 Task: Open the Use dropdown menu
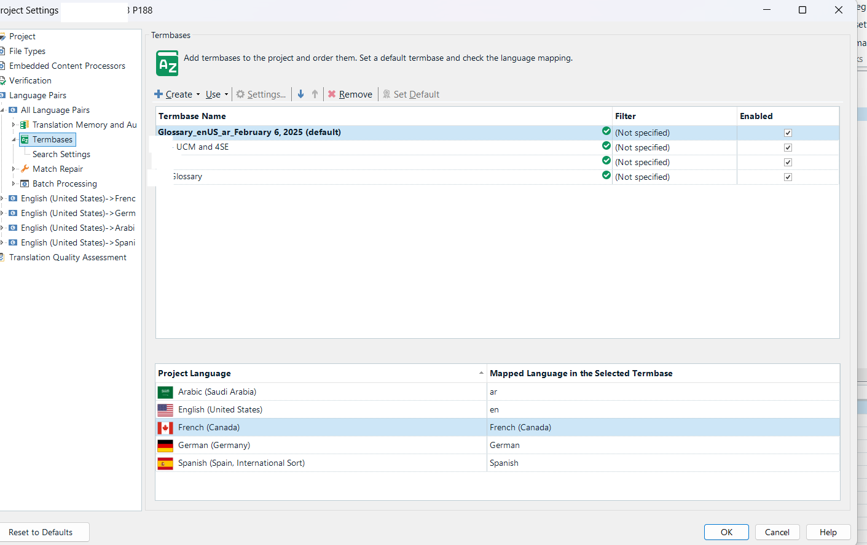217,95
